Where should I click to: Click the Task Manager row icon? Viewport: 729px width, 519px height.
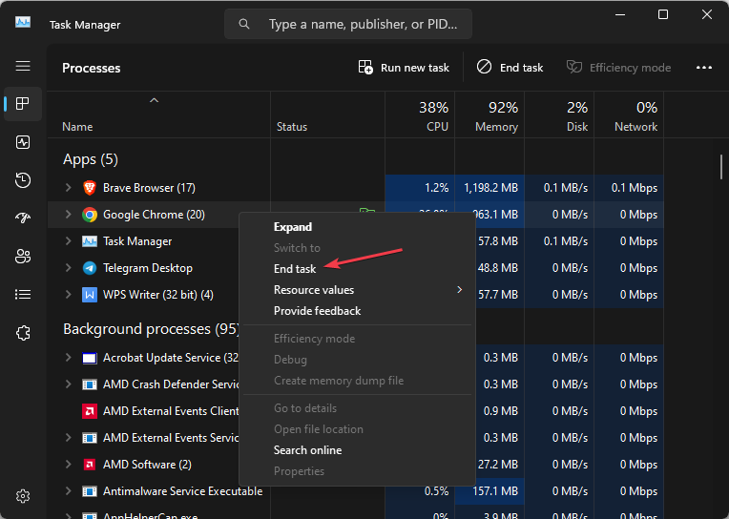coord(90,241)
